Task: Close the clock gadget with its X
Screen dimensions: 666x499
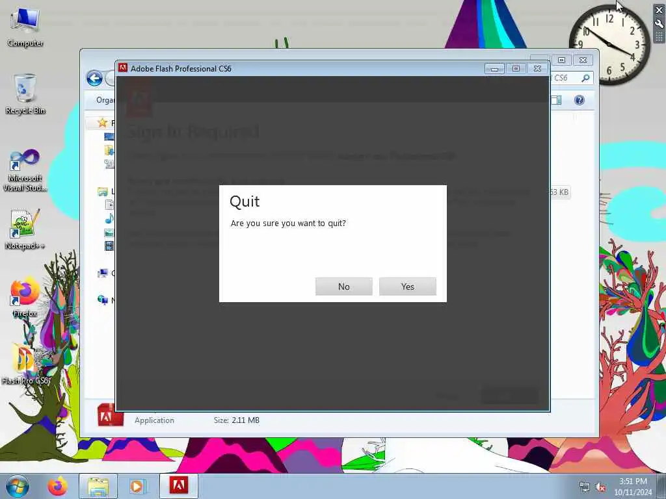Action: click(659, 10)
